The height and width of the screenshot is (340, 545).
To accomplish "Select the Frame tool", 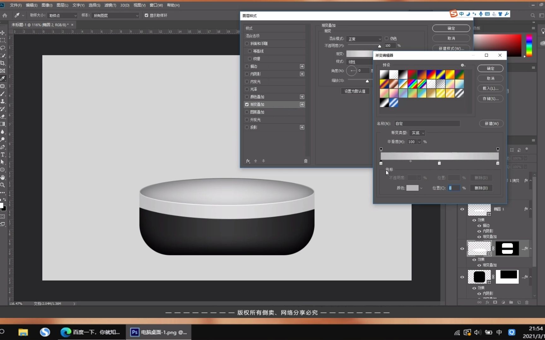I will pos(3,71).
